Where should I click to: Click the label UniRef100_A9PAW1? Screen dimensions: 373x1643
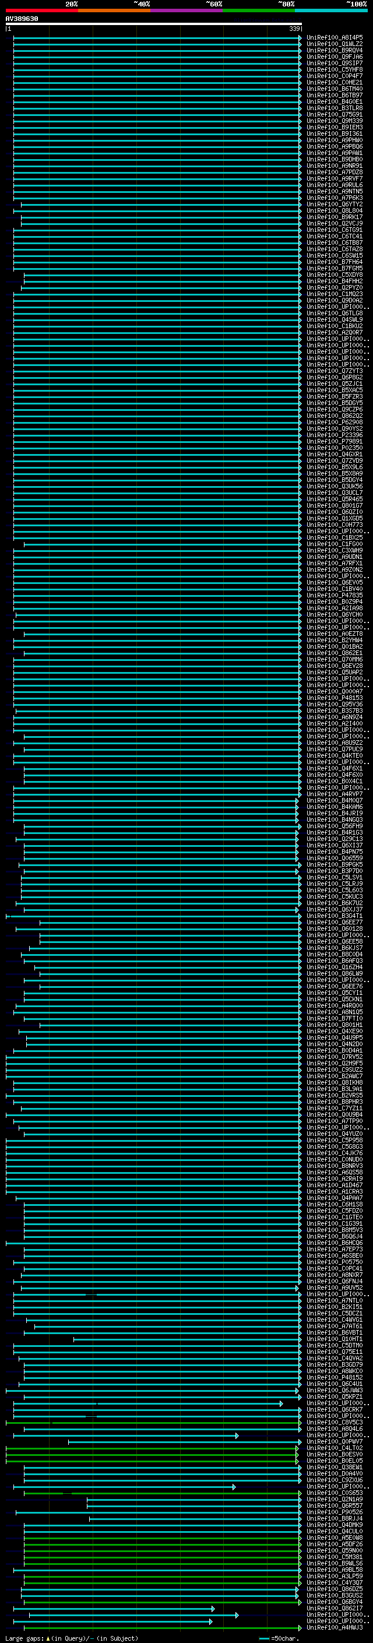click(335, 153)
